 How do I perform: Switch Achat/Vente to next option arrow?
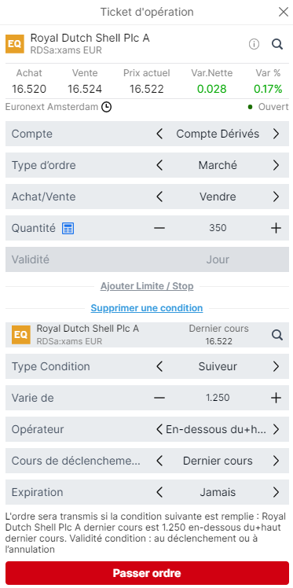click(x=276, y=197)
